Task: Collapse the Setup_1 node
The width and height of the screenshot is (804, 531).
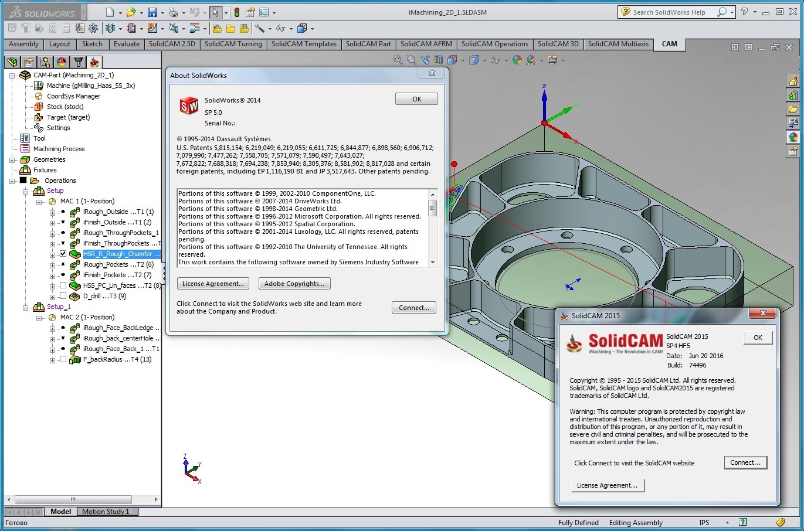Action: (25, 308)
